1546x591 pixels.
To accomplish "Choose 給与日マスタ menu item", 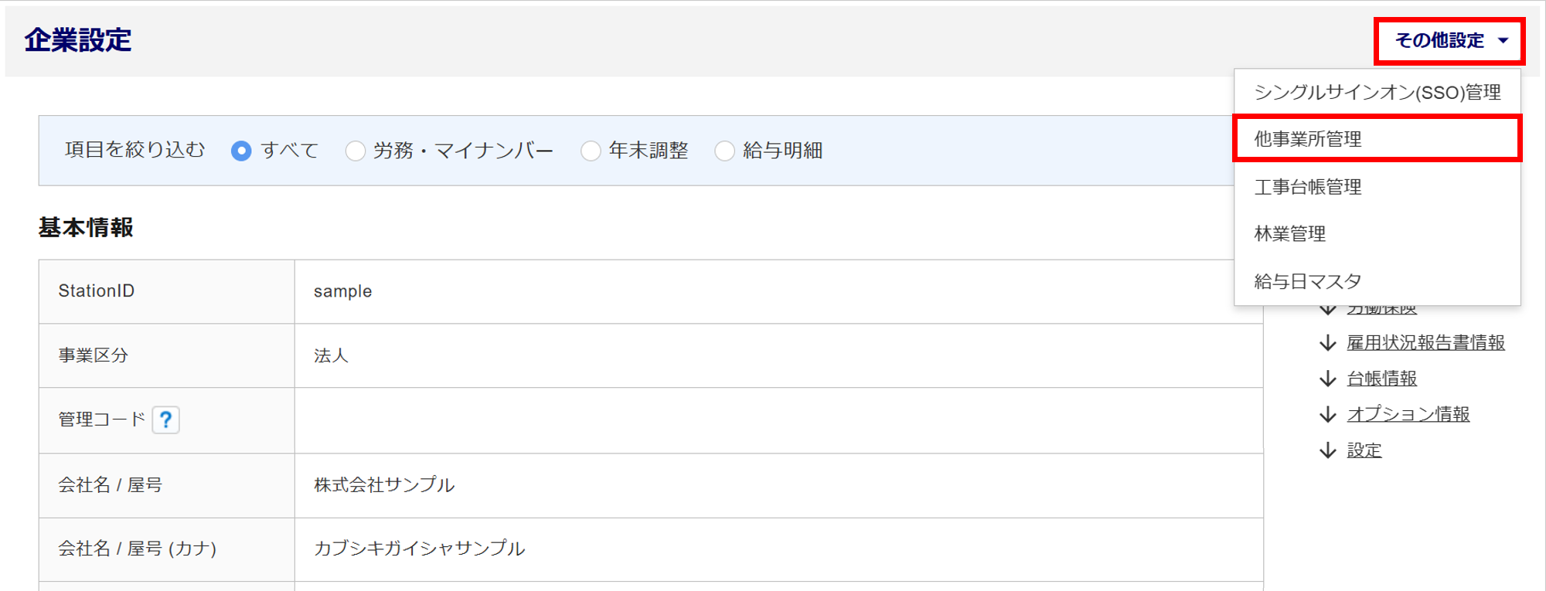I will (1377, 281).
